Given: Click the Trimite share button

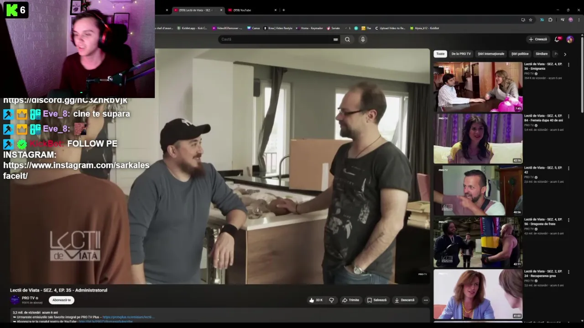Looking at the screenshot, I should tap(350, 300).
